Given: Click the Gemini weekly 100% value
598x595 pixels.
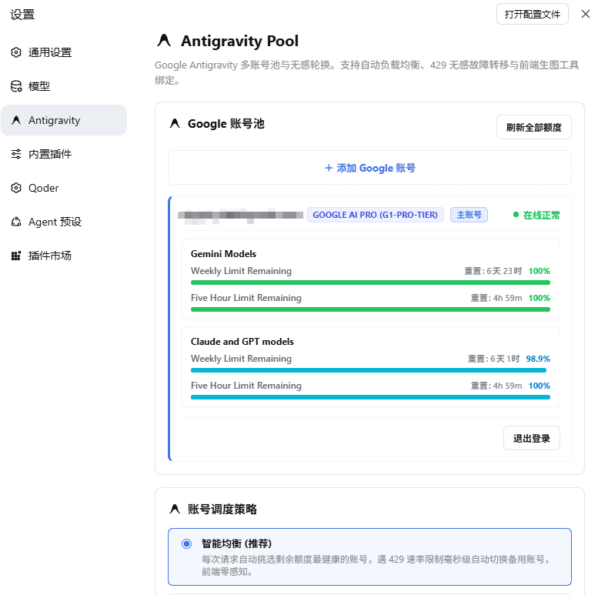Looking at the screenshot, I should (x=540, y=271).
